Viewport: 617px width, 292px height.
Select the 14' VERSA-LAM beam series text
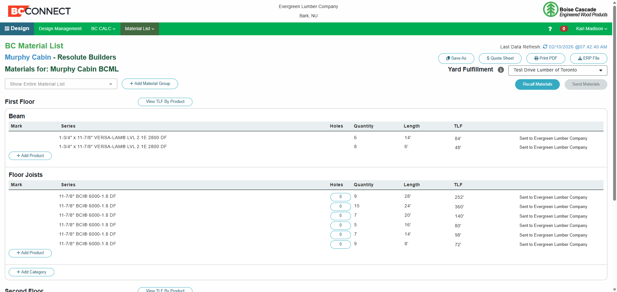point(113,138)
